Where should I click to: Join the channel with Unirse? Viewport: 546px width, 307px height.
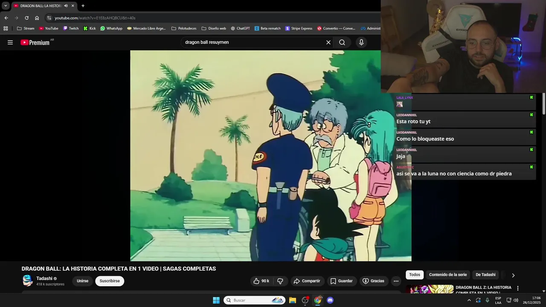pyautogui.click(x=82, y=281)
